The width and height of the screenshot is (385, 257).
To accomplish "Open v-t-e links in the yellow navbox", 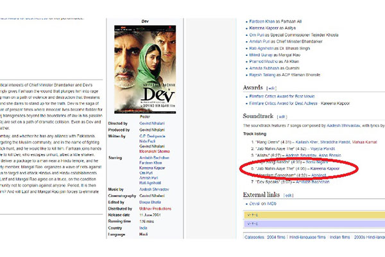I will point(252,215).
